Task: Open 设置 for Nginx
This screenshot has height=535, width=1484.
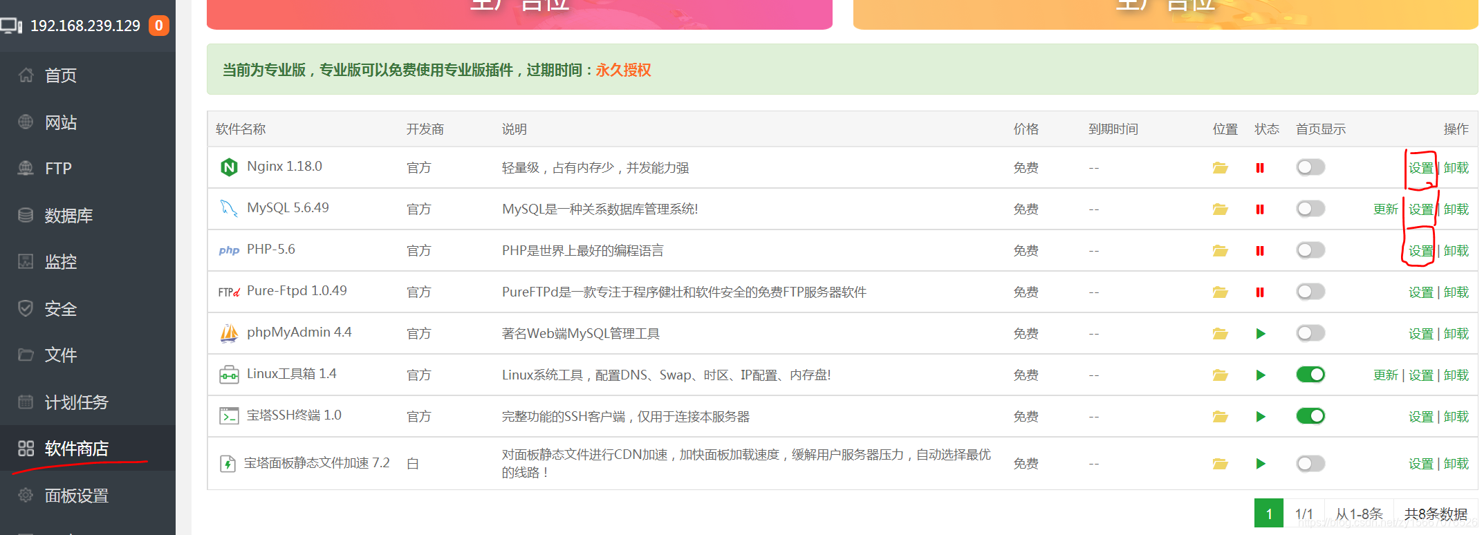Action: pos(1421,168)
